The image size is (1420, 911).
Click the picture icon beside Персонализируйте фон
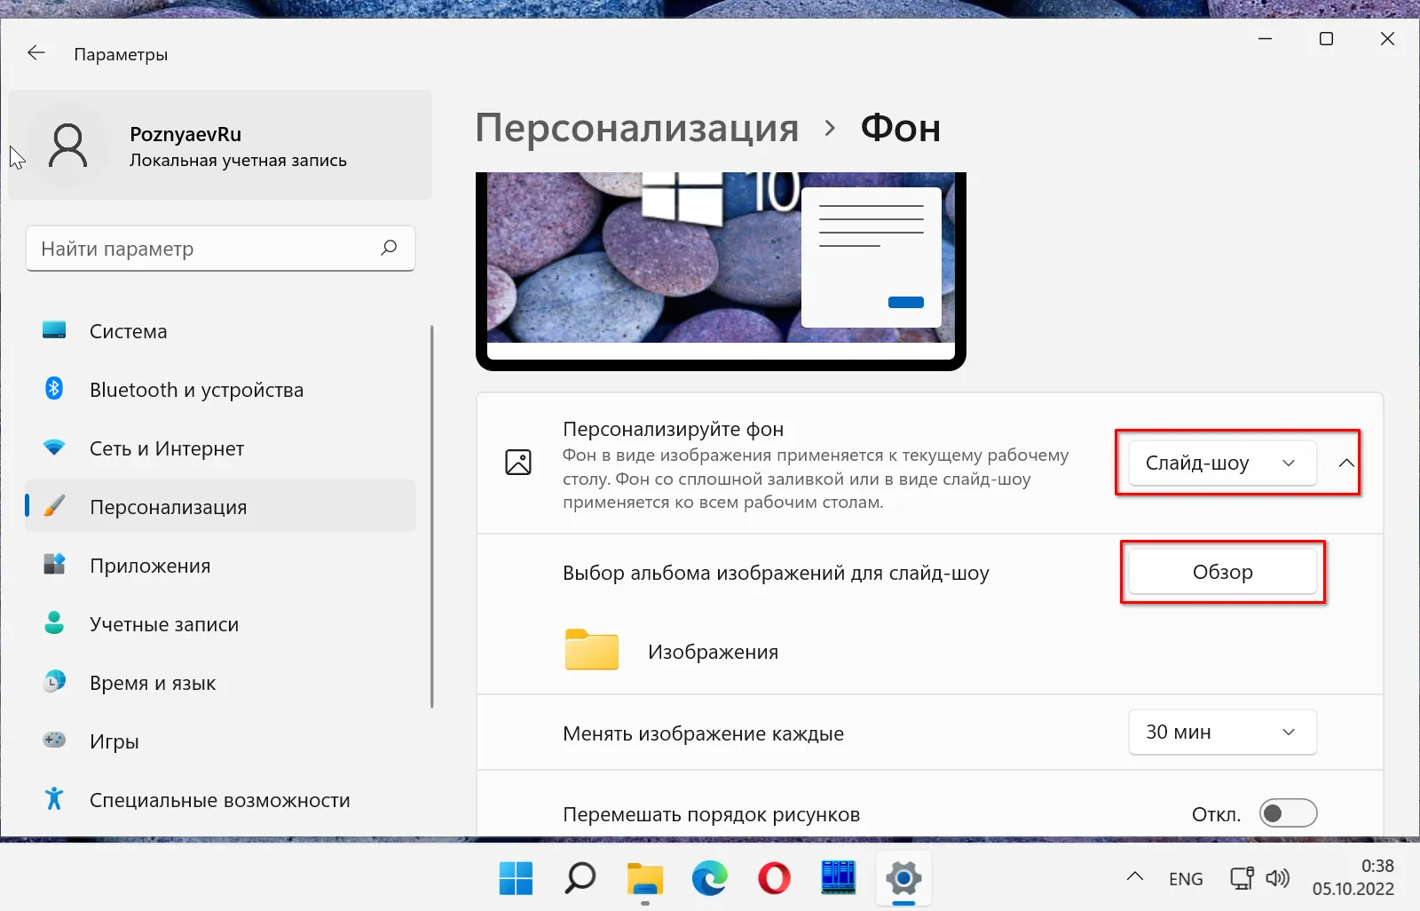tap(518, 462)
